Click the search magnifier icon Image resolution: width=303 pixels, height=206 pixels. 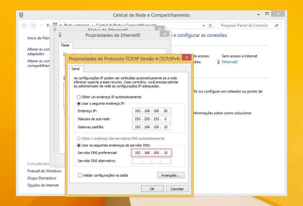pos(277,25)
